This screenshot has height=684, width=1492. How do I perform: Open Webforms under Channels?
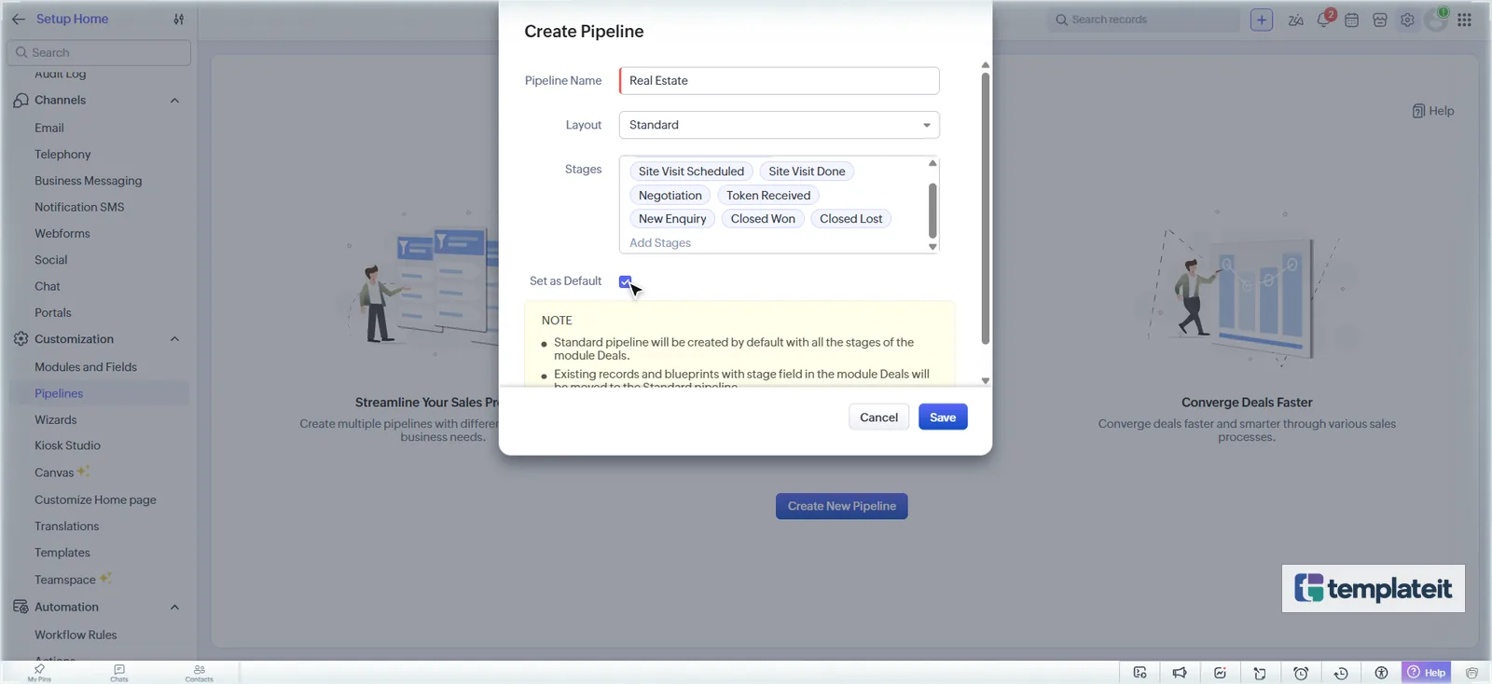(x=62, y=234)
